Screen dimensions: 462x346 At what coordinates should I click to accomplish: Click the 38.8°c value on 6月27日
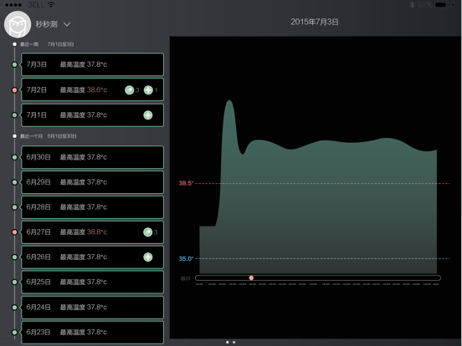point(97,232)
